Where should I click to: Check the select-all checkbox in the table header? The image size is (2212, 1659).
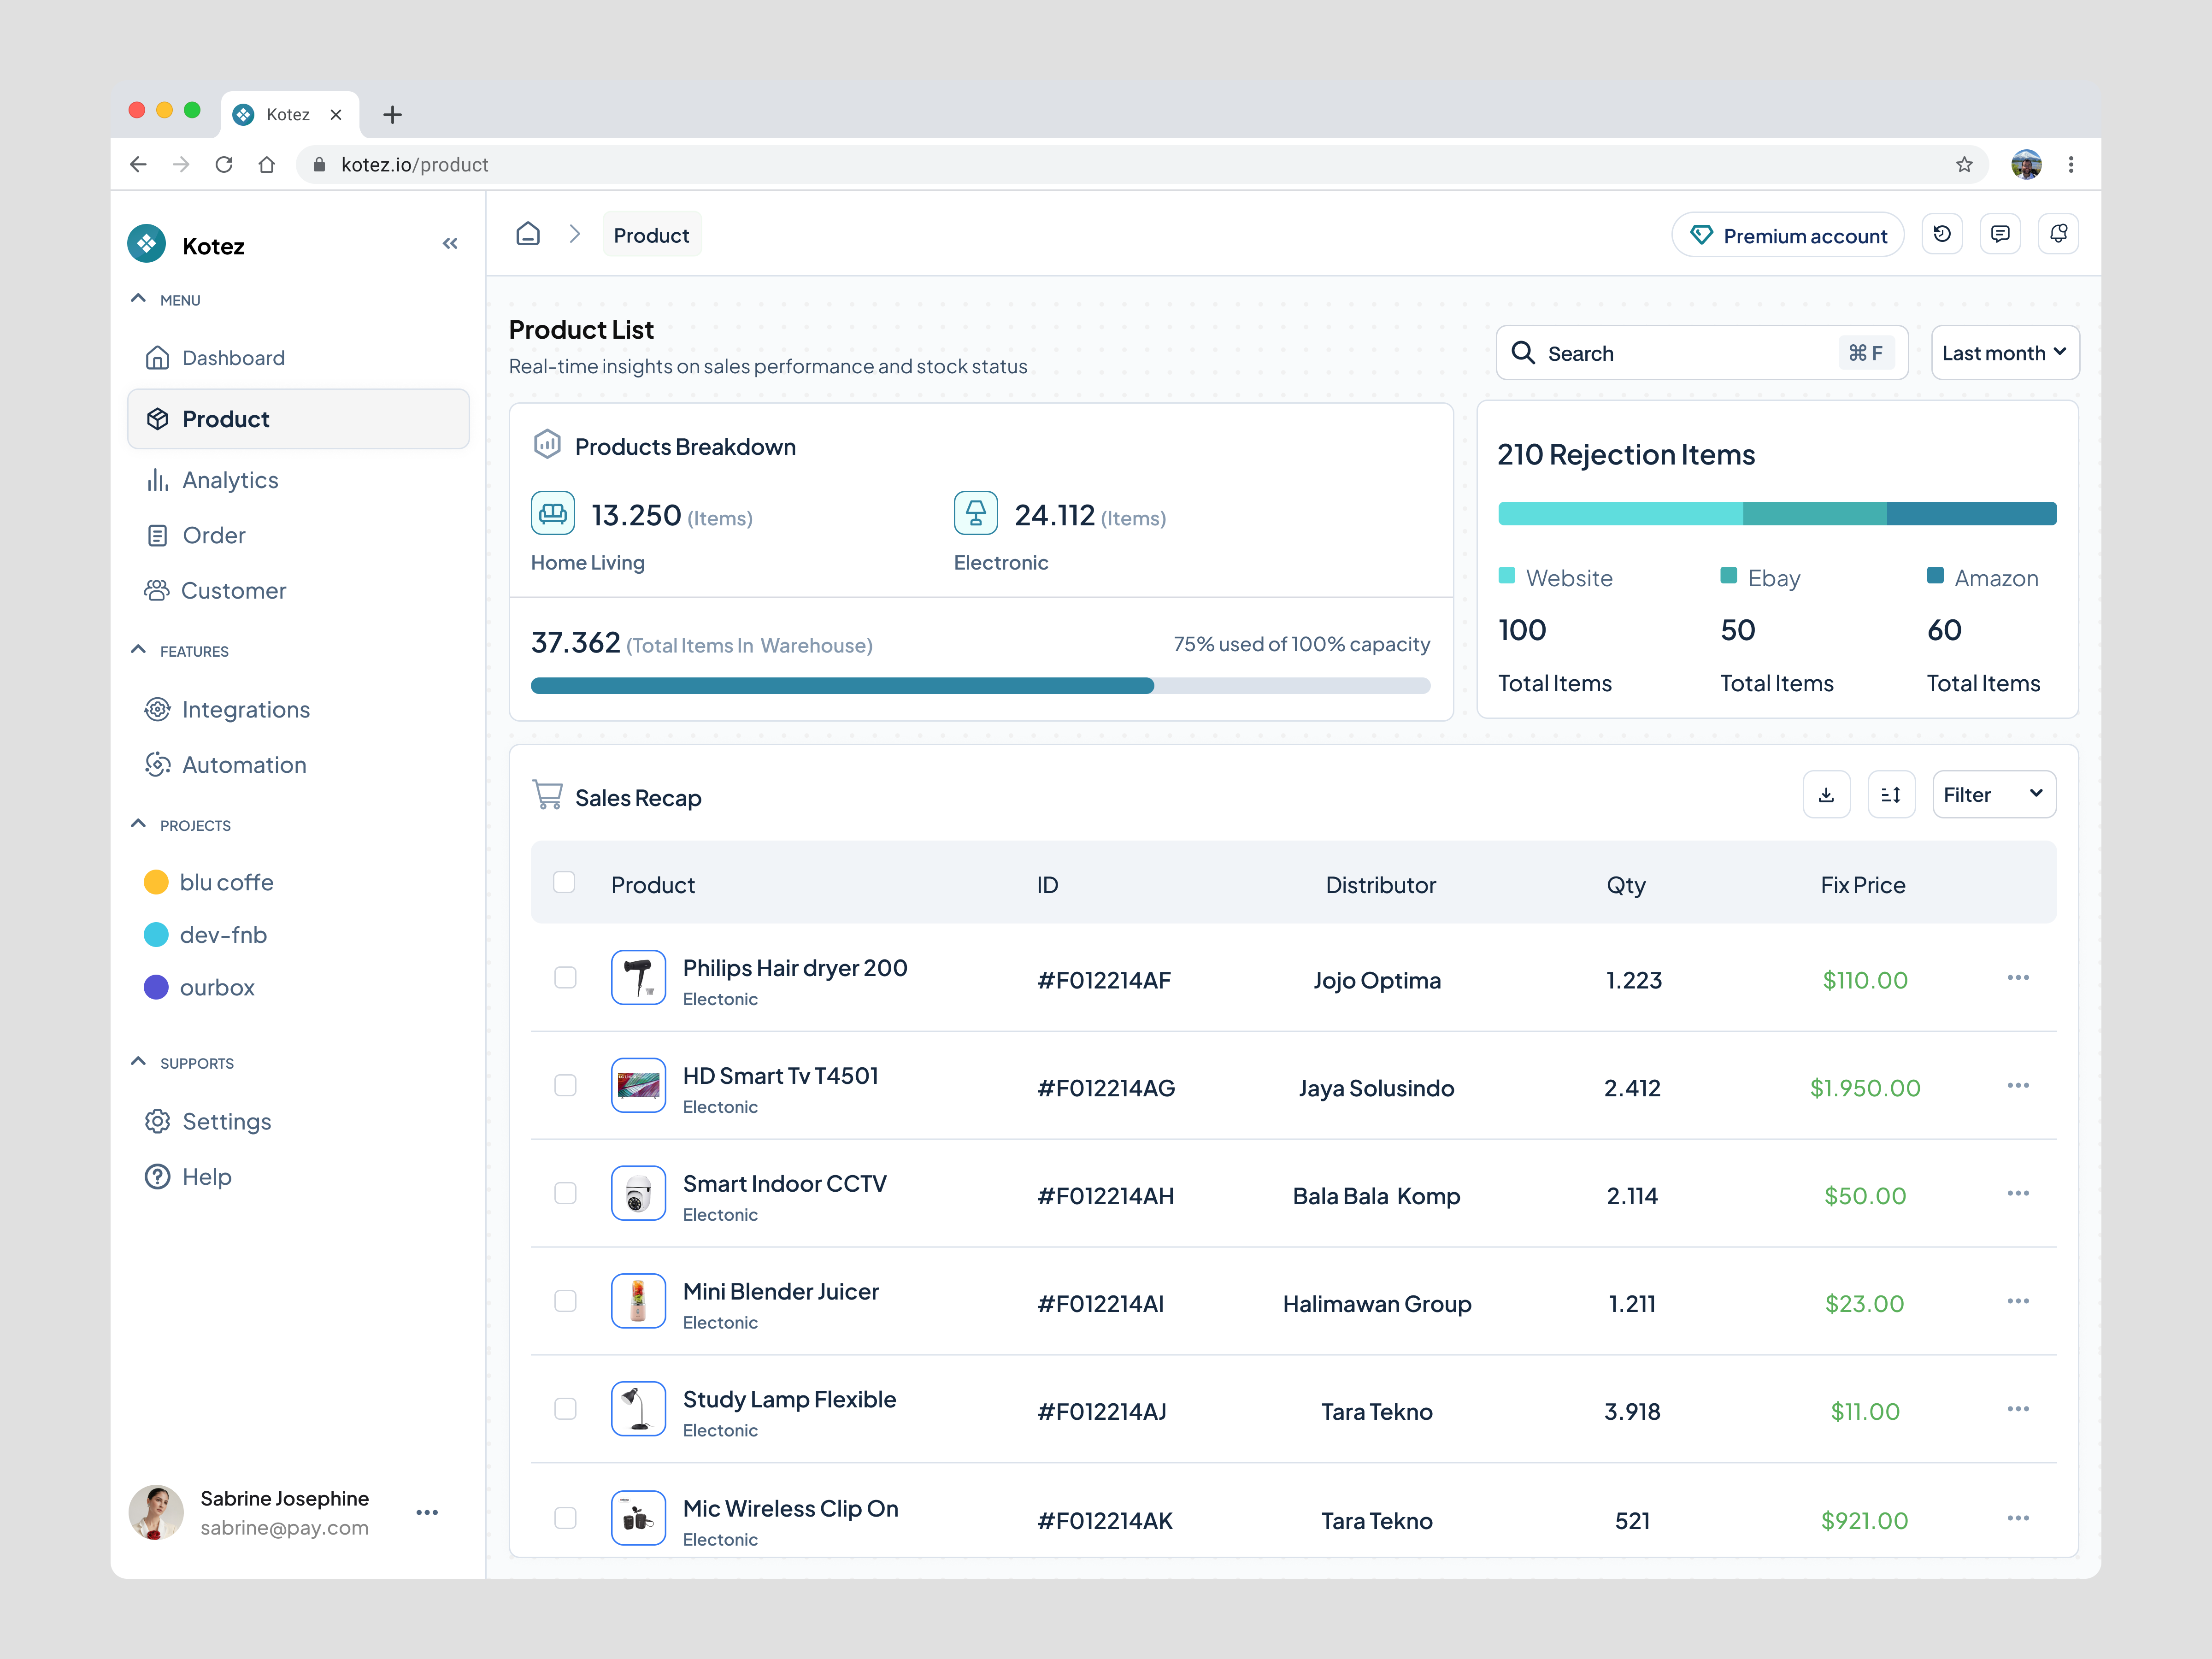click(565, 882)
